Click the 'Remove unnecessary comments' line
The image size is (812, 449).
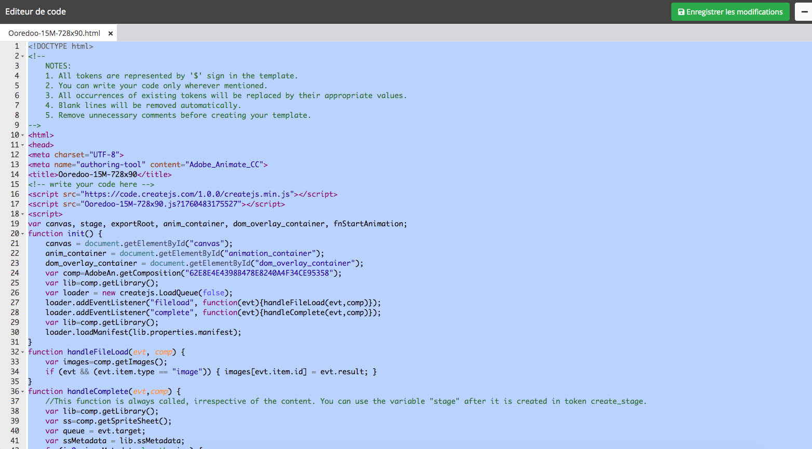(x=178, y=115)
